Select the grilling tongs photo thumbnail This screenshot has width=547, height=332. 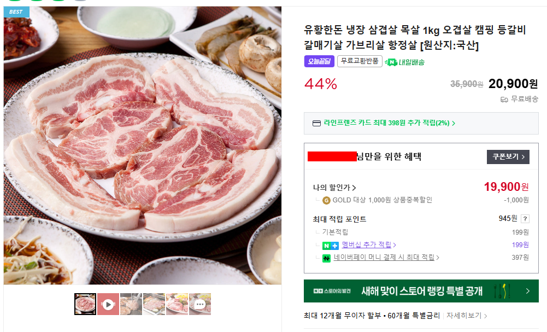(131, 304)
